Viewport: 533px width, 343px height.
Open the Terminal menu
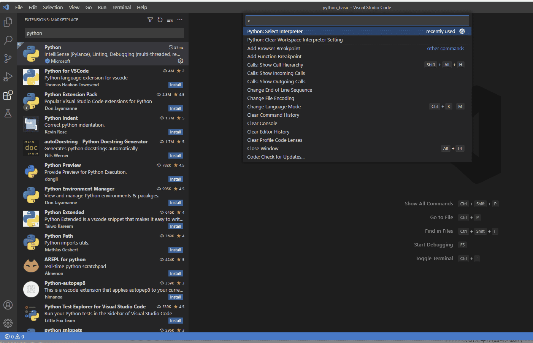pos(121,7)
